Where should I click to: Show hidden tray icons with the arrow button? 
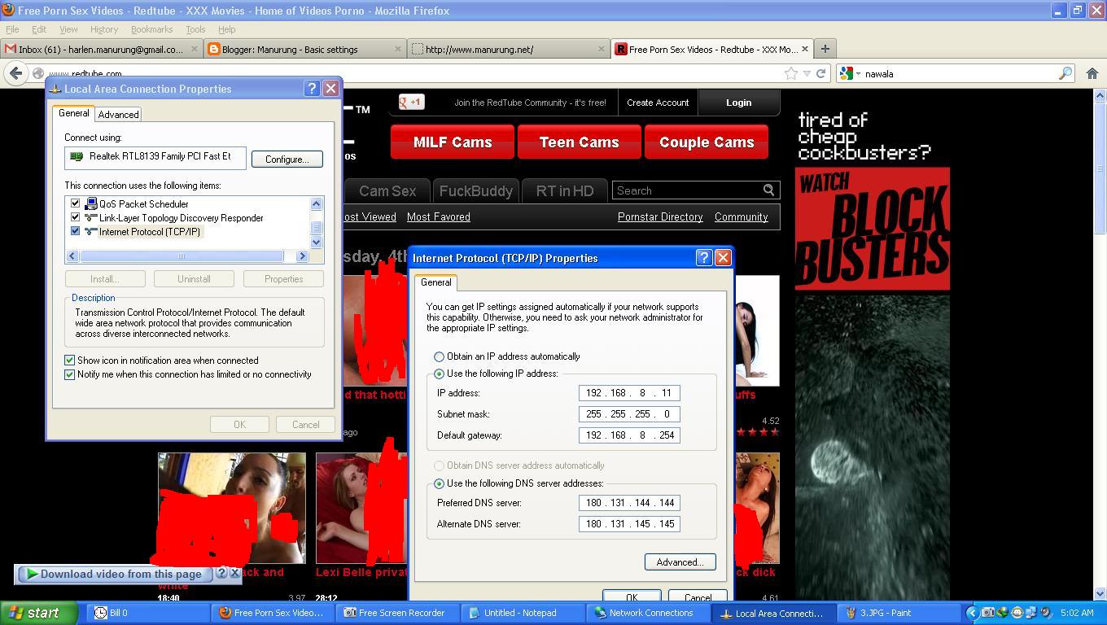click(973, 613)
